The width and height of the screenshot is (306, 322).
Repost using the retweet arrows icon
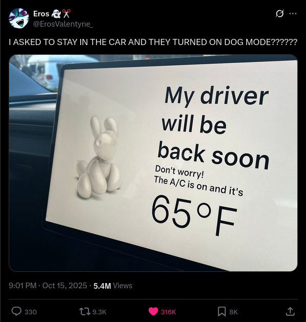click(85, 312)
